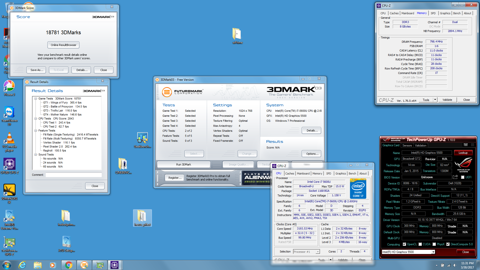Collapse the CPU Tests tree node
Viewport: 480px width, 270px height.
pos(36,118)
